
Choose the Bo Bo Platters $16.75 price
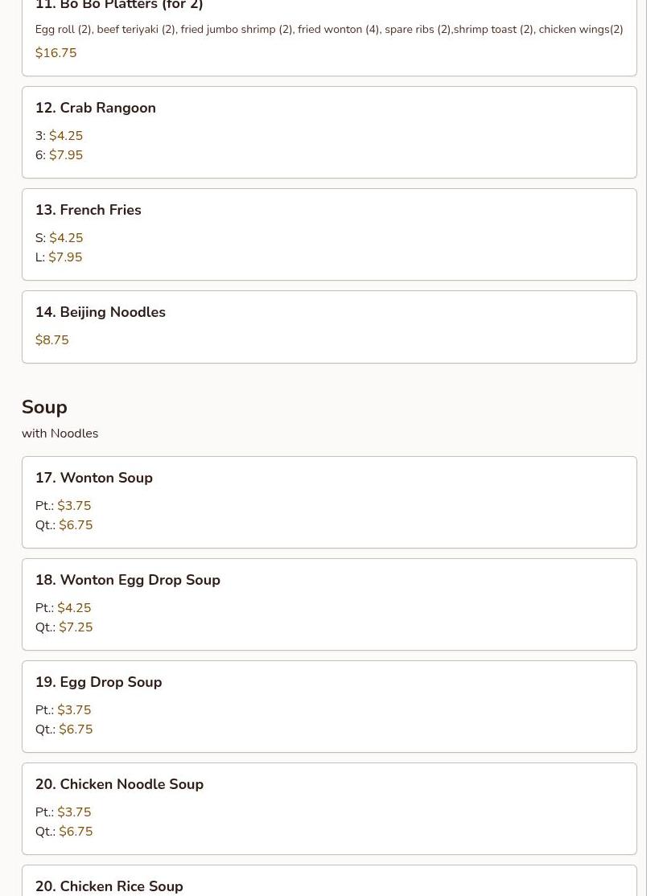tap(56, 53)
